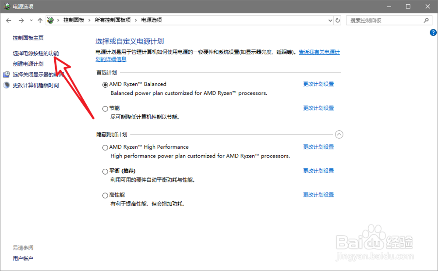438x271 pixels.
Task: Open 选择电源按钮的功能 link
Action: pos(36,53)
